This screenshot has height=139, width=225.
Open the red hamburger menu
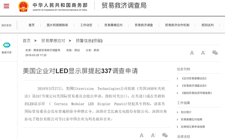[6, 6]
